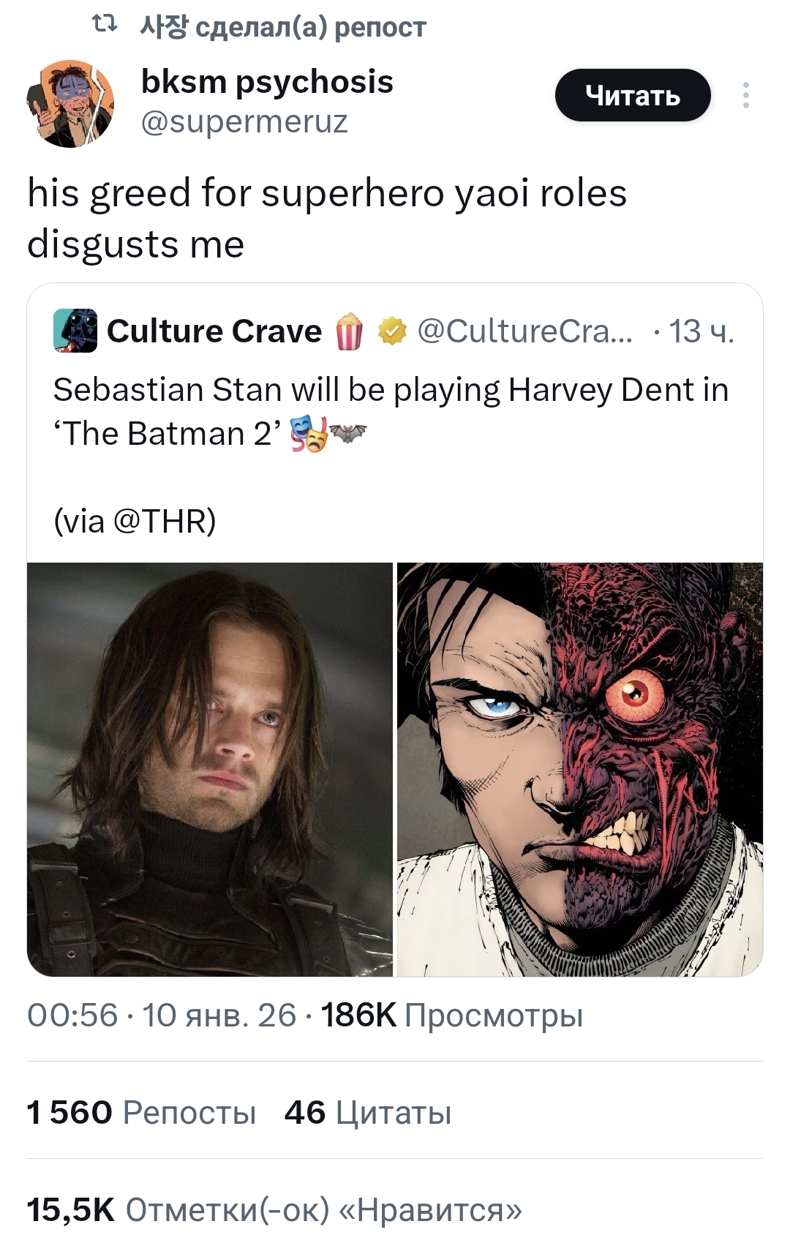Viewport: 790px width, 1254px height.
Task: View the 1 560 Репосты list
Action: [x=141, y=1113]
